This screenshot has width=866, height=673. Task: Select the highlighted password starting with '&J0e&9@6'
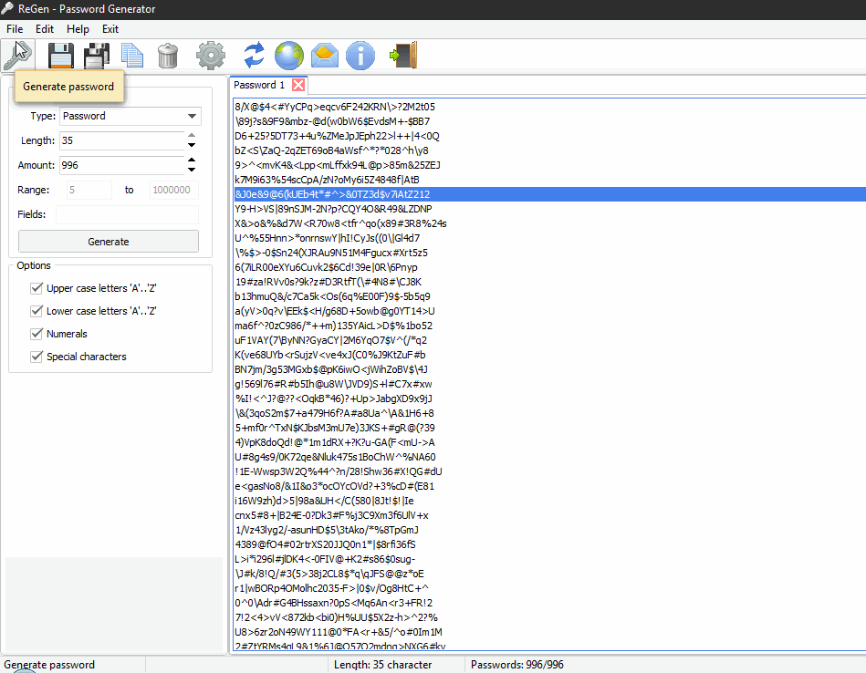[549, 194]
